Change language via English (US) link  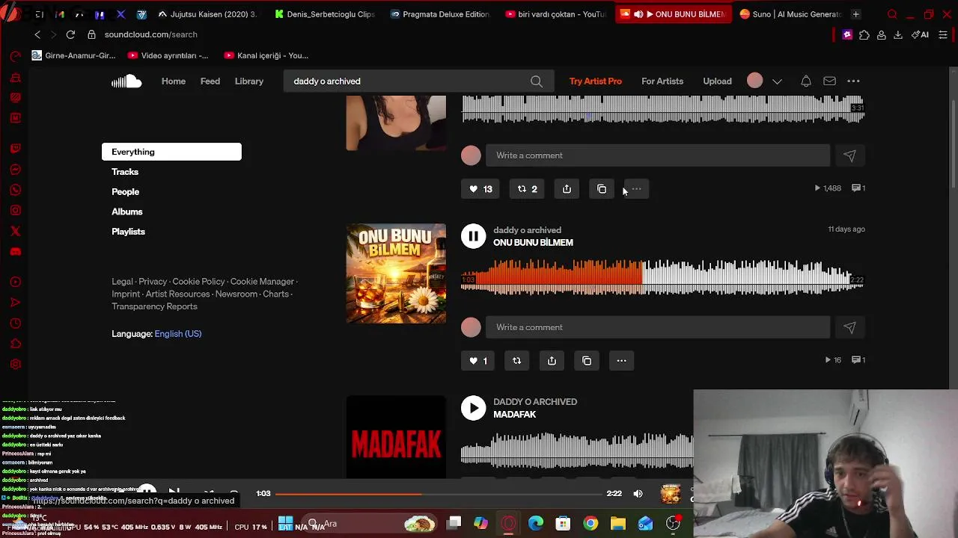click(x=178, y=334)
